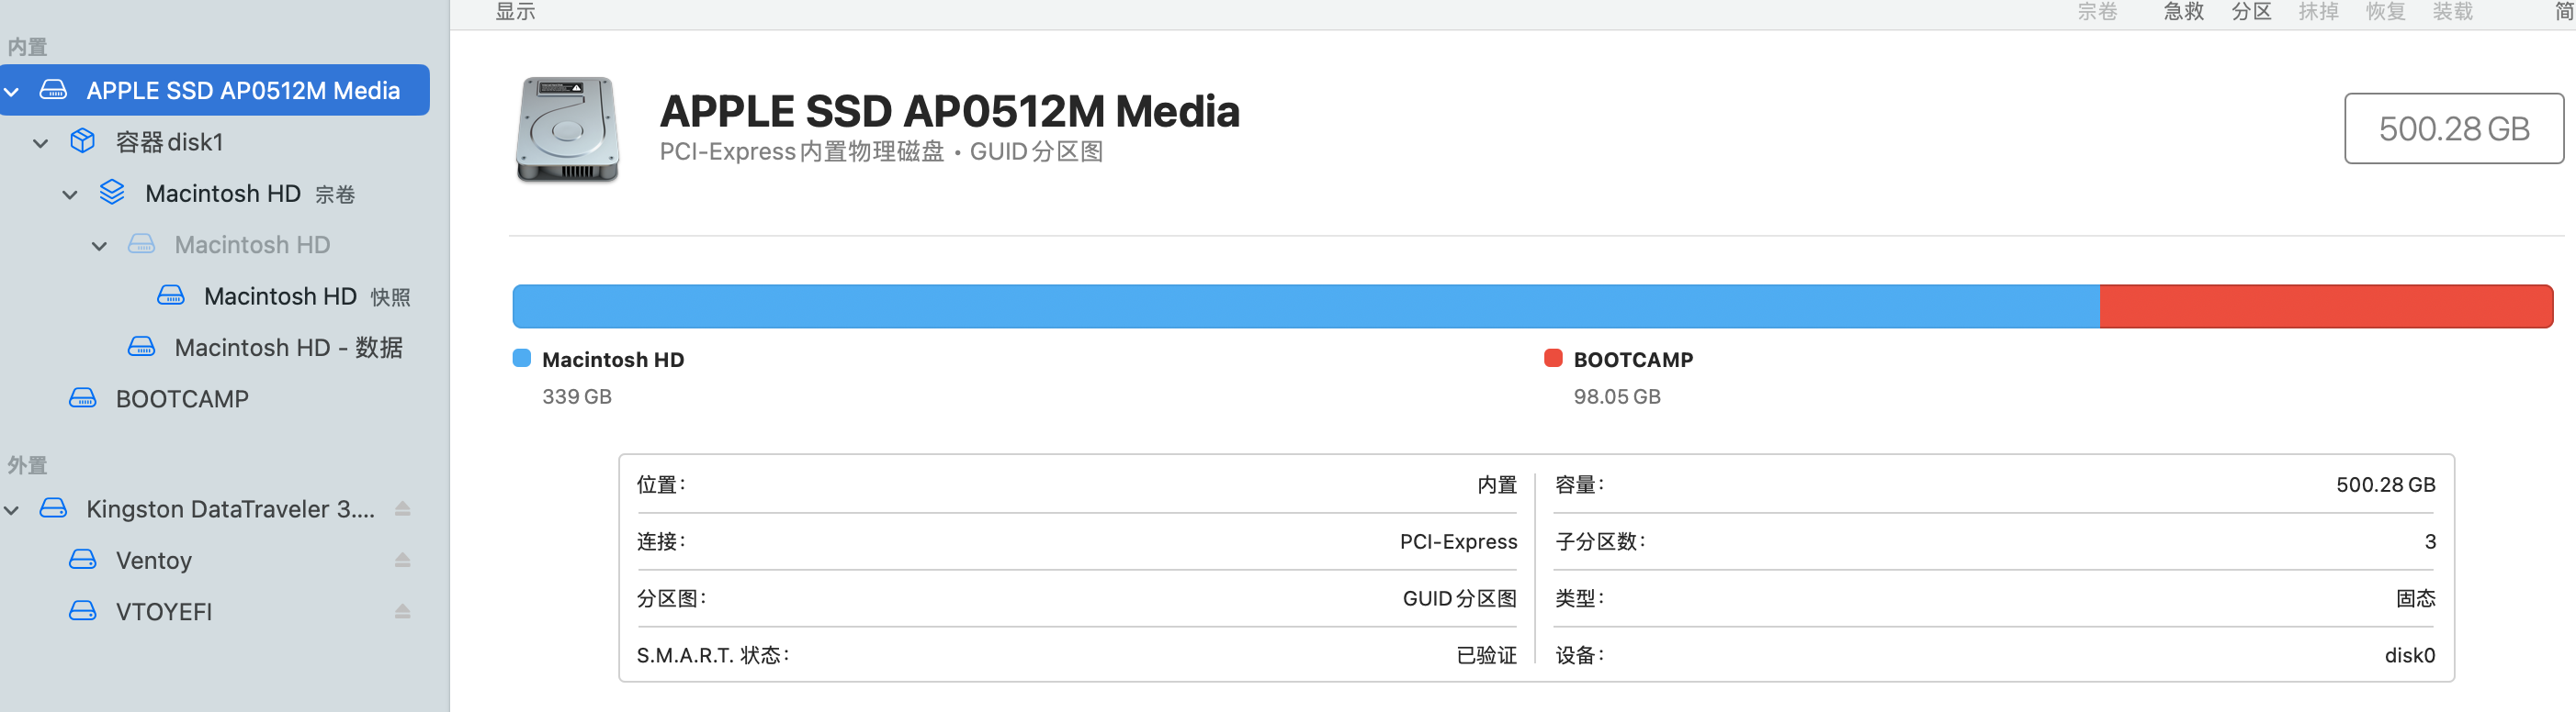Select Macintosh HD - 数据 volume in sidebar
This screenshot has width=2576, height=712.
tap(288, 348)
